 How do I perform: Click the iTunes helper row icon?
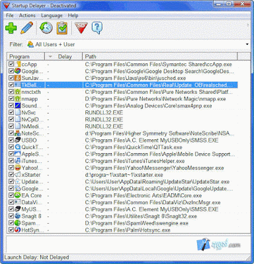tap(18, 161)
